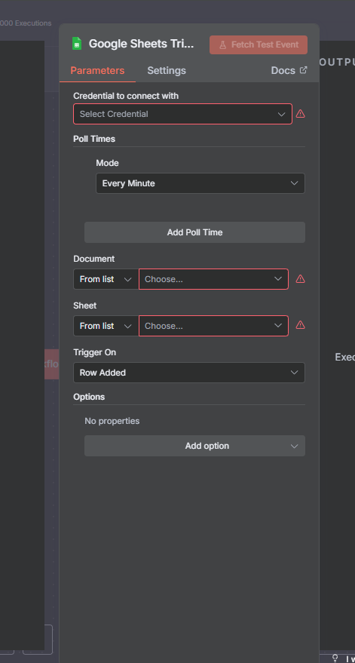The height and width of the screenshot is (663, 355).
Task: Click the flask icon in Fetch Test Event
Action: click(x=222, y=45)
